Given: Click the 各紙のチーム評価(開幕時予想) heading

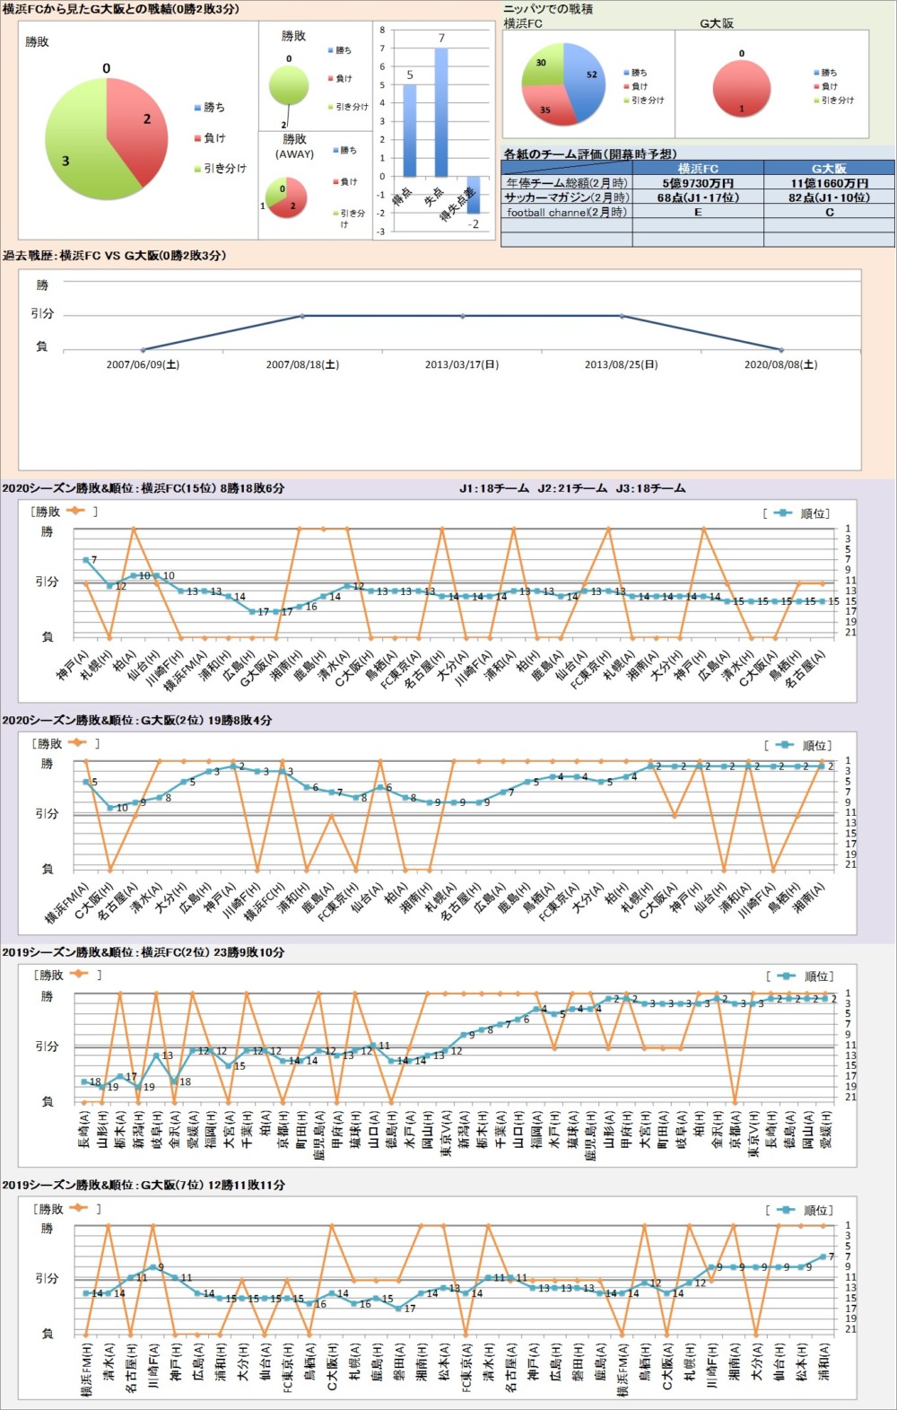Looking at the screenshot, I should click(x=590, y=154).
